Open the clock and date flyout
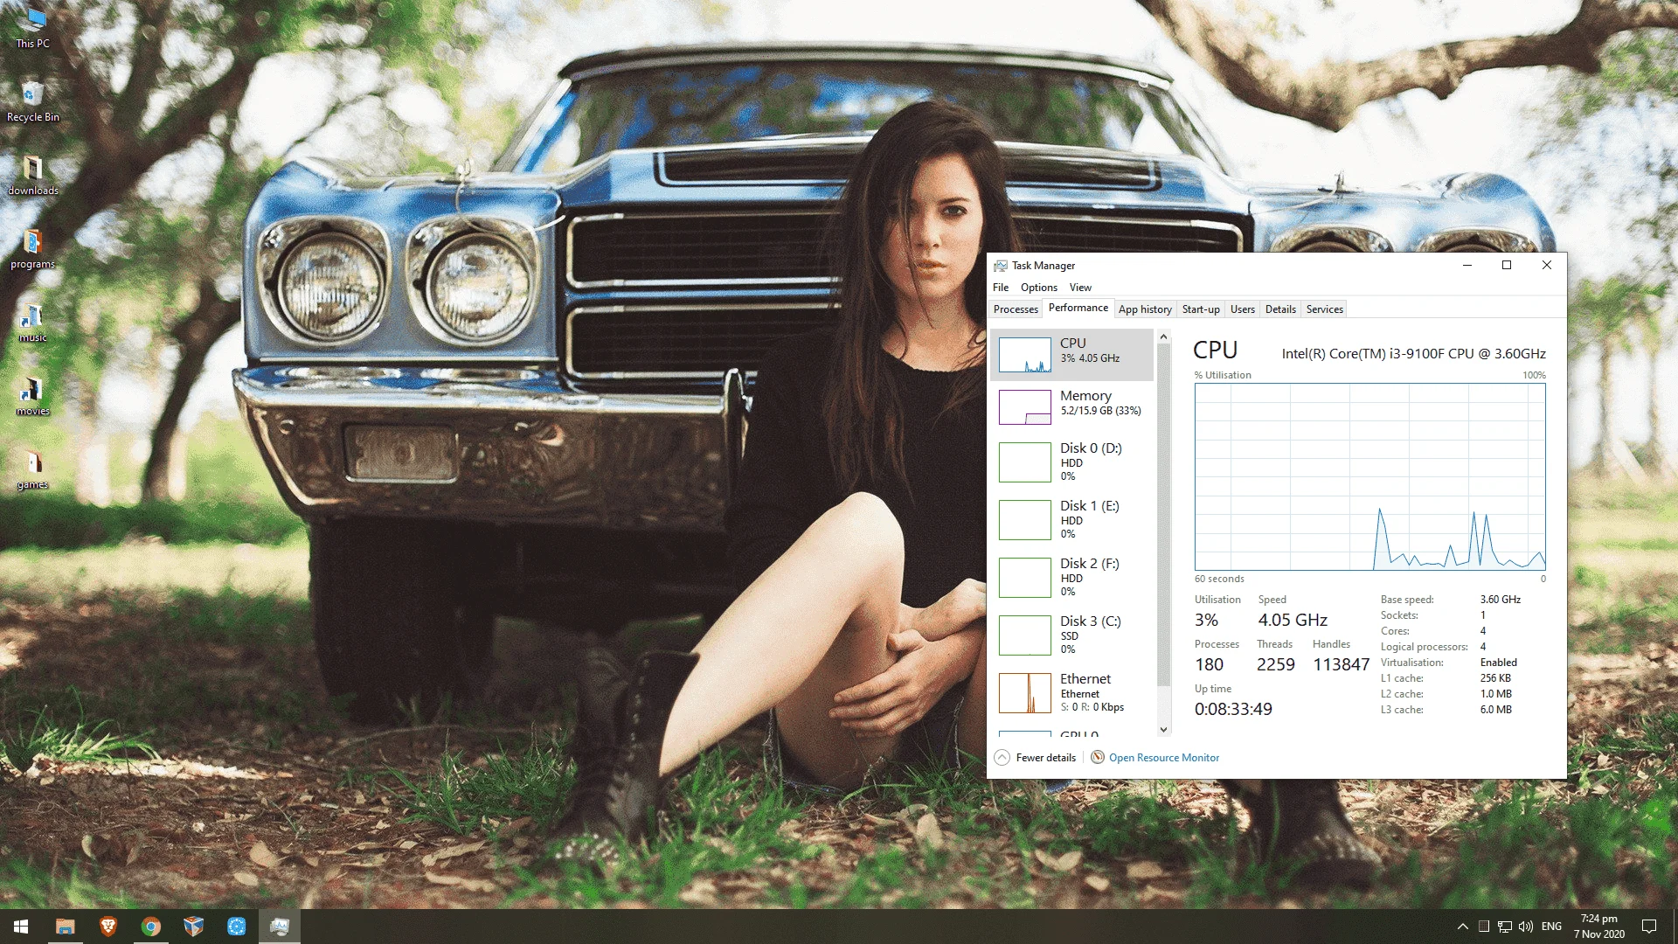This screenshot has width=1678, height=944. click(1598, 927)
